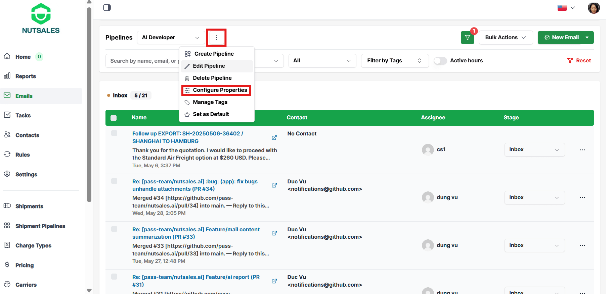The width and height of the screenshot is (610, 294).
Task: Open the Filter by Tags dropdown
Action: pos(395,61)
